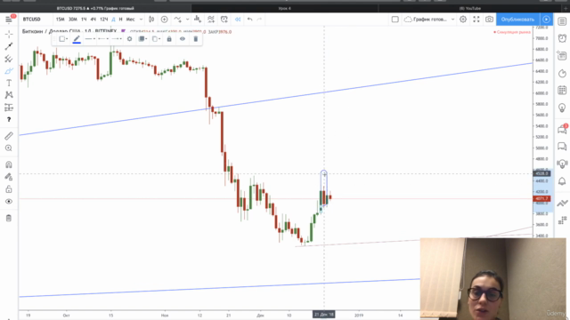Click the BTCUSD symbol search field
This screenshot has height=320, width=570.
pos(32,20)
